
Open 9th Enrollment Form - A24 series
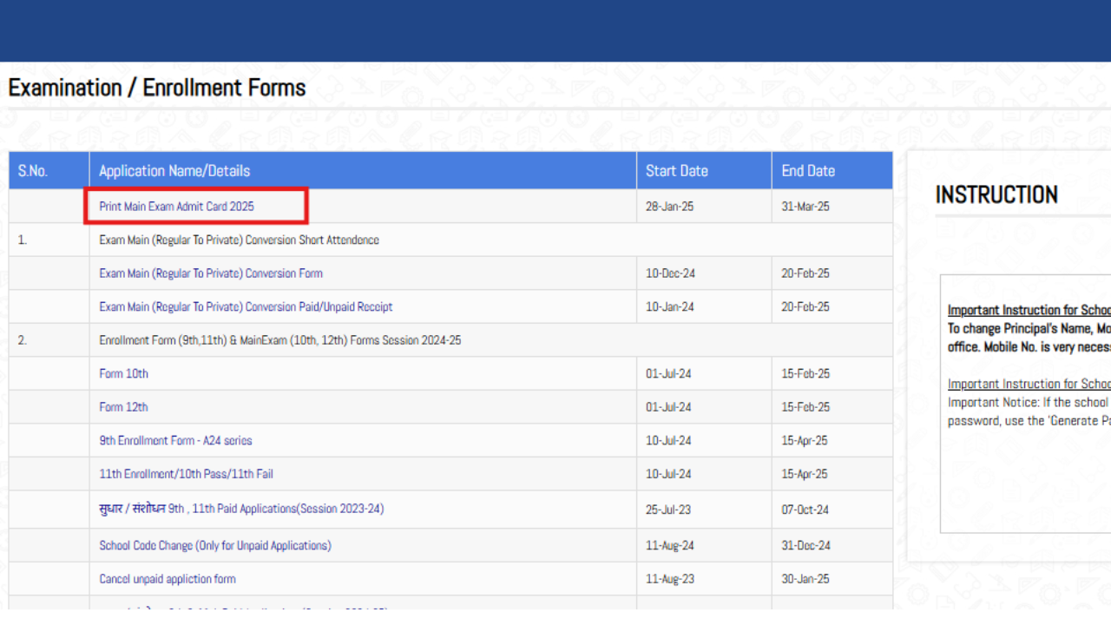(x=175, y=440)
